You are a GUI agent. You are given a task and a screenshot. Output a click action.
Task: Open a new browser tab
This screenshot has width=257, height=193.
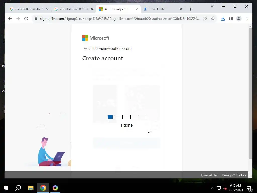pos(190,9)
